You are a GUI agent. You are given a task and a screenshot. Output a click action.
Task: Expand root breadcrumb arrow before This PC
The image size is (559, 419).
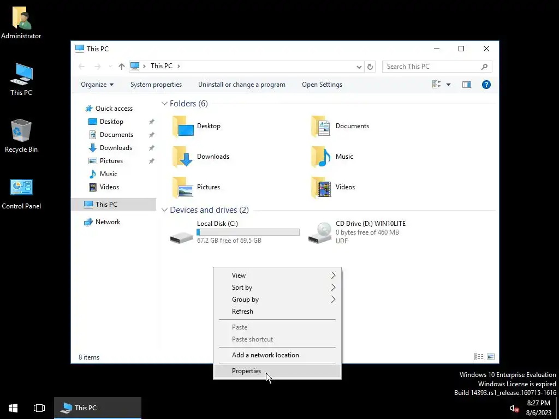click(144, 66)
